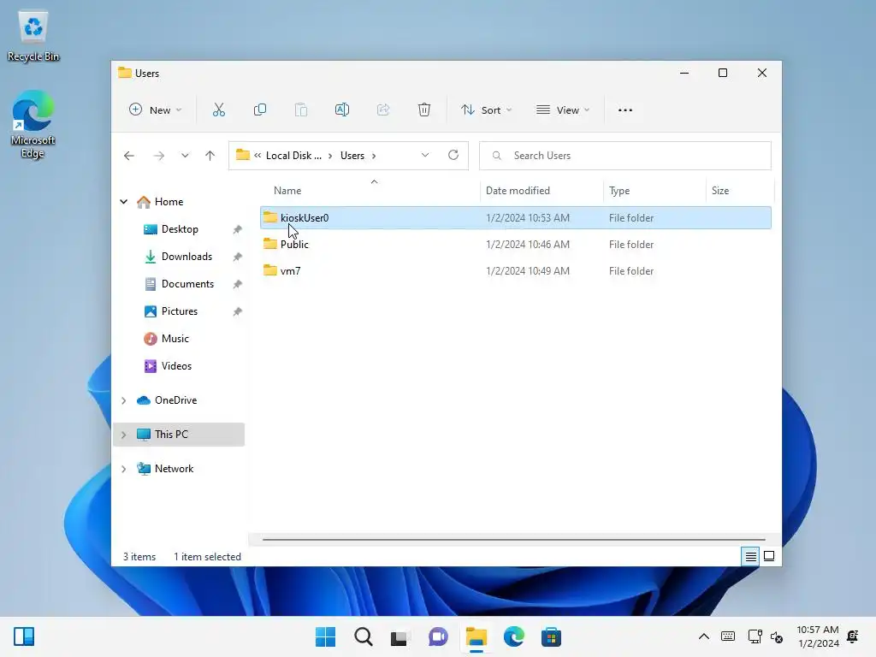Open the Sort options dropdown
Viewport: 876px width, 657px height.
coord(486,110)
